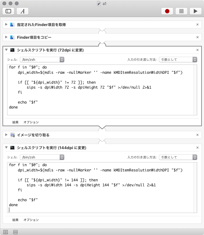Collapse the 144dpi shell script action

[x=6, y=148]
